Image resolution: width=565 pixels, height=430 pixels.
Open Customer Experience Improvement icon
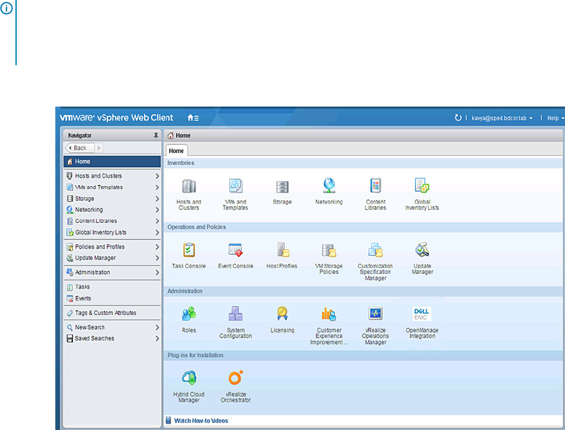[x=329, y=314]
